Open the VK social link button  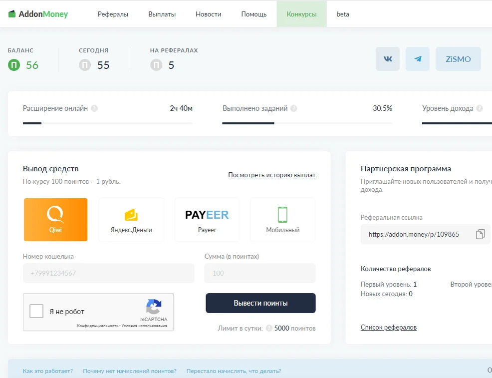388,59
